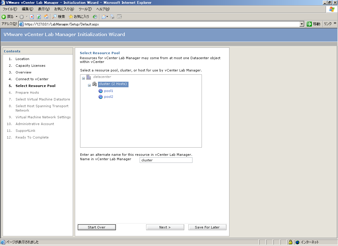Click the Next > button
The width and height of the screenshot is (338, 246).
click(165, 227)
